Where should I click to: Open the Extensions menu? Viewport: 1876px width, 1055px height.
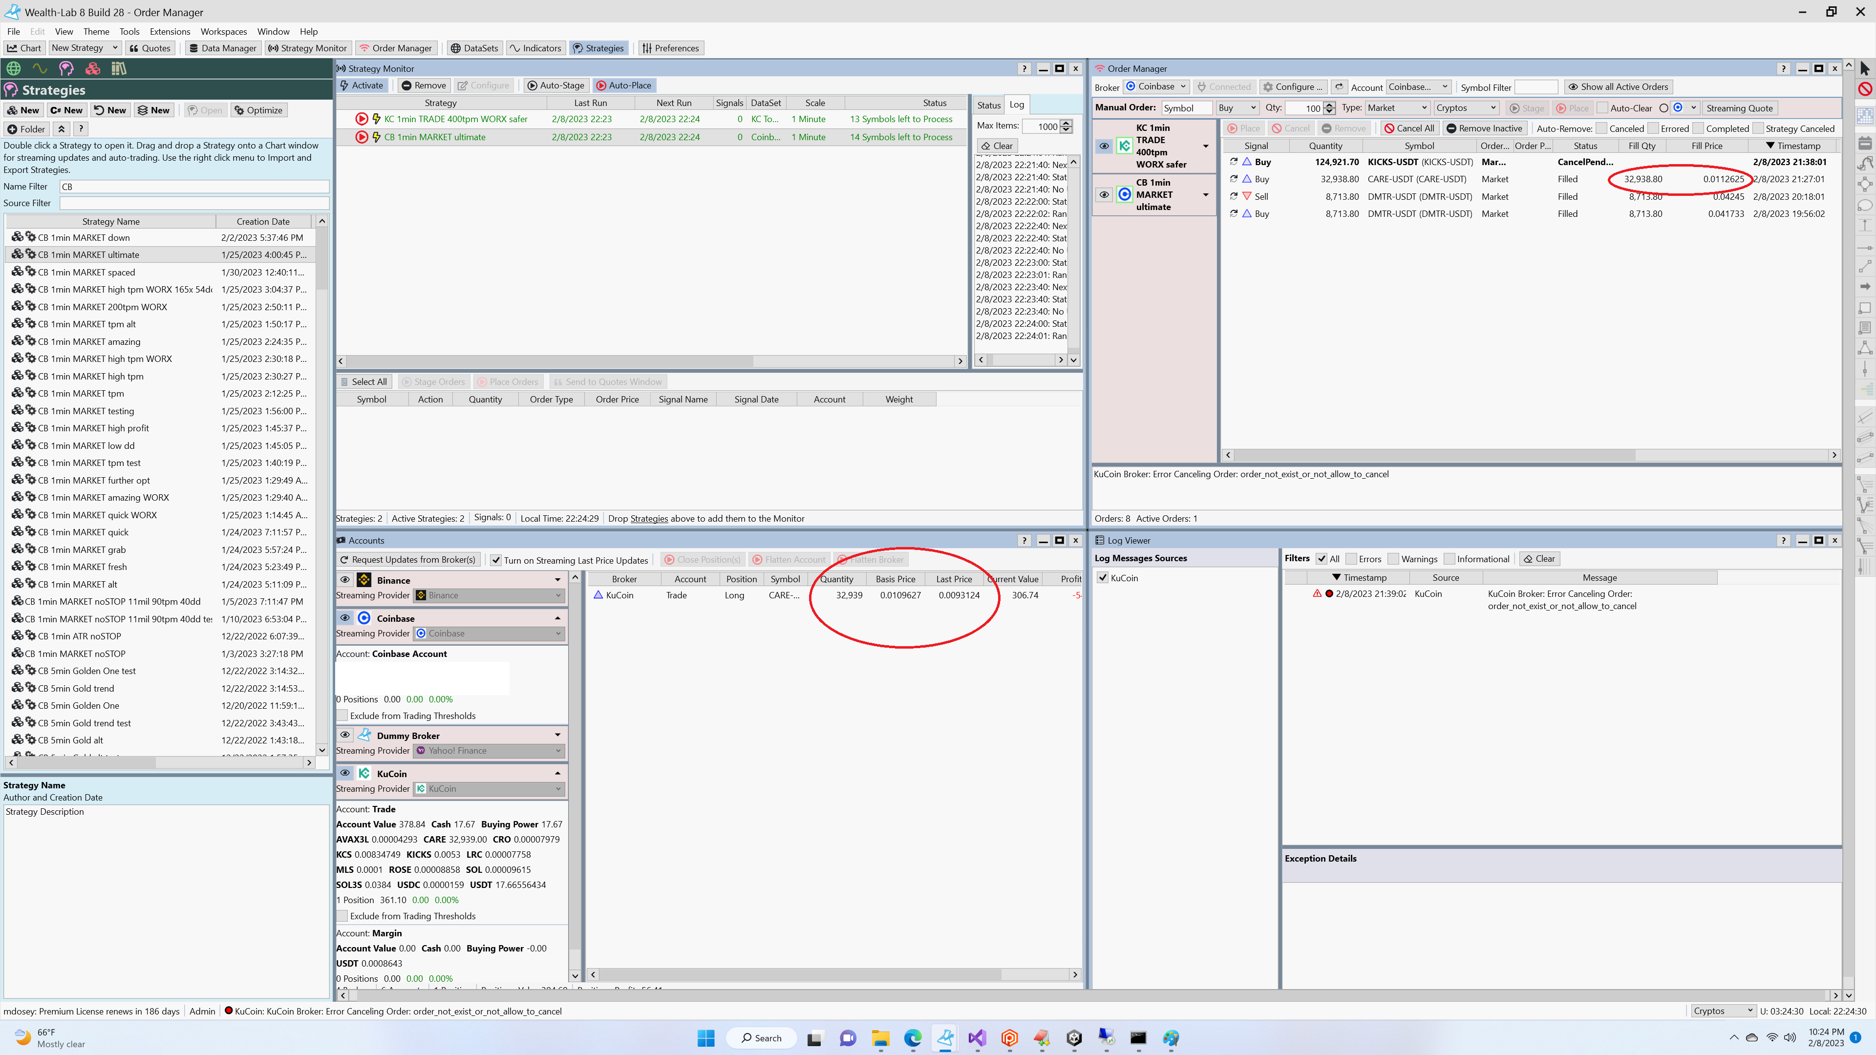click(170, 31)
